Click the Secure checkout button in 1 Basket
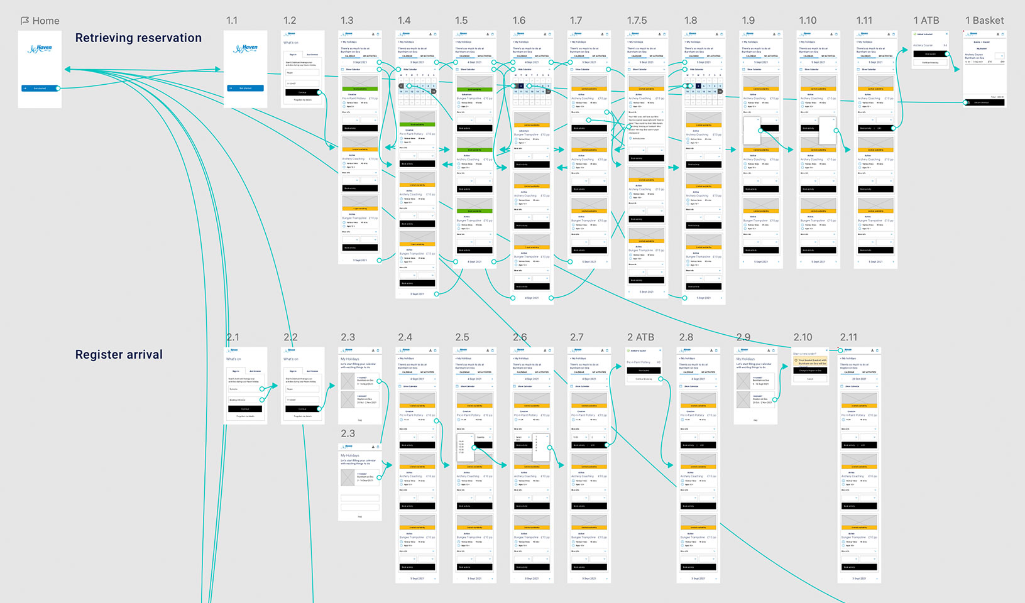1025x603 pixels. coord(984,102)
